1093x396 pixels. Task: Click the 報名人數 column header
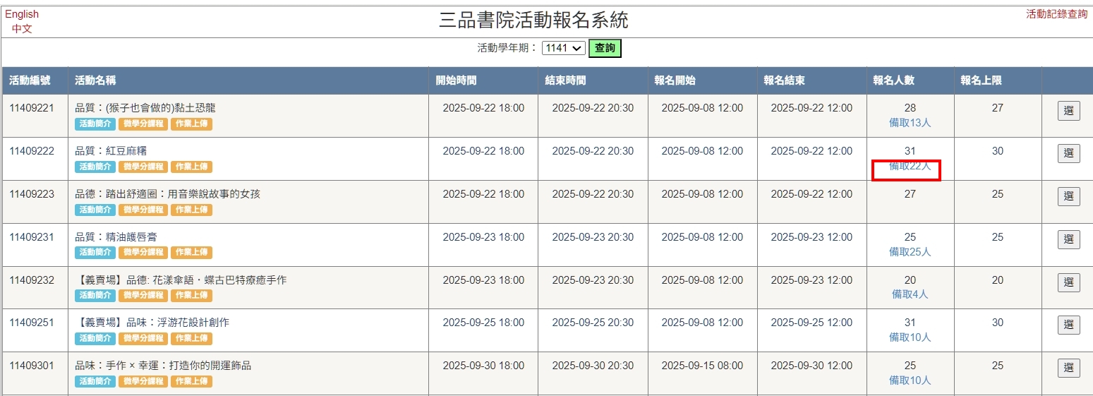tap(893, 80)
